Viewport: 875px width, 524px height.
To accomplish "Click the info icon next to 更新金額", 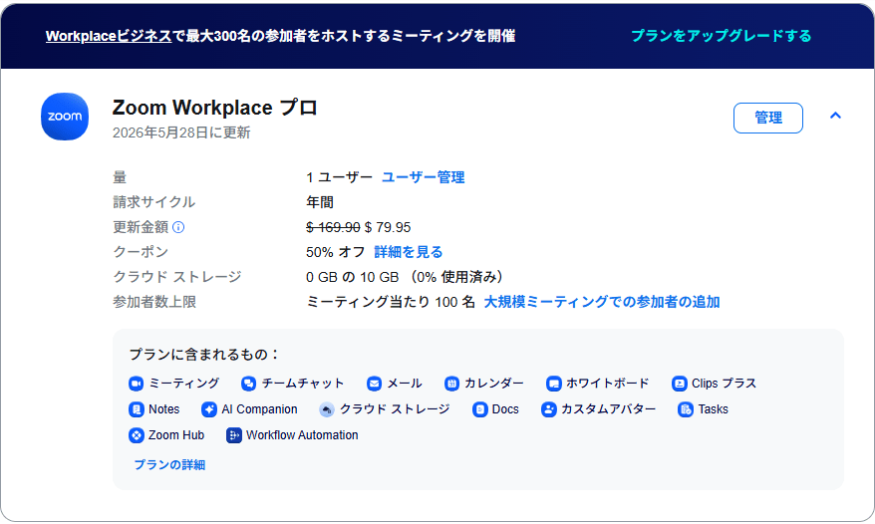I will coord(178,227).
